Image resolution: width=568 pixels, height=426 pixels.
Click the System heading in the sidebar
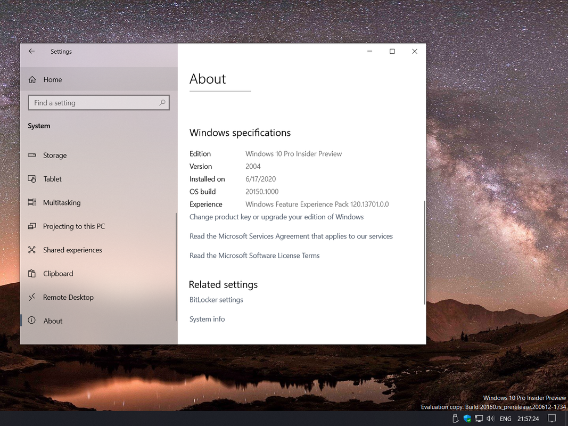point(39,126)
